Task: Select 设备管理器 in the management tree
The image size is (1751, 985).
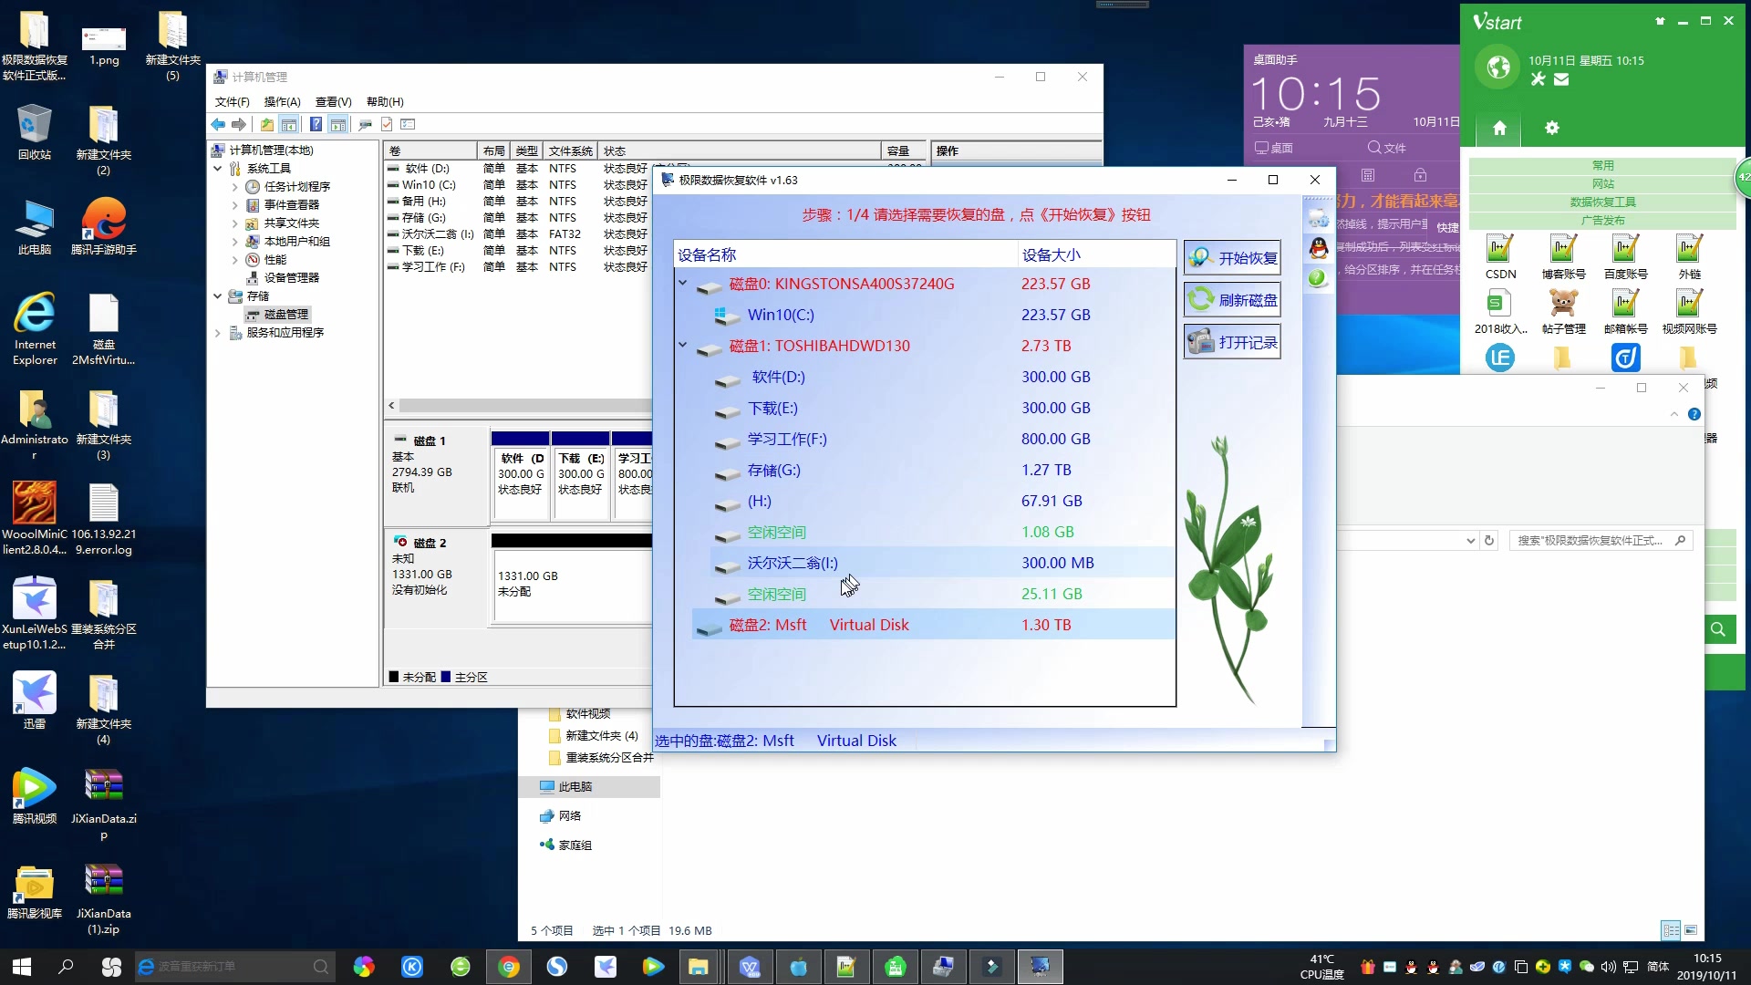Action: 283,277
